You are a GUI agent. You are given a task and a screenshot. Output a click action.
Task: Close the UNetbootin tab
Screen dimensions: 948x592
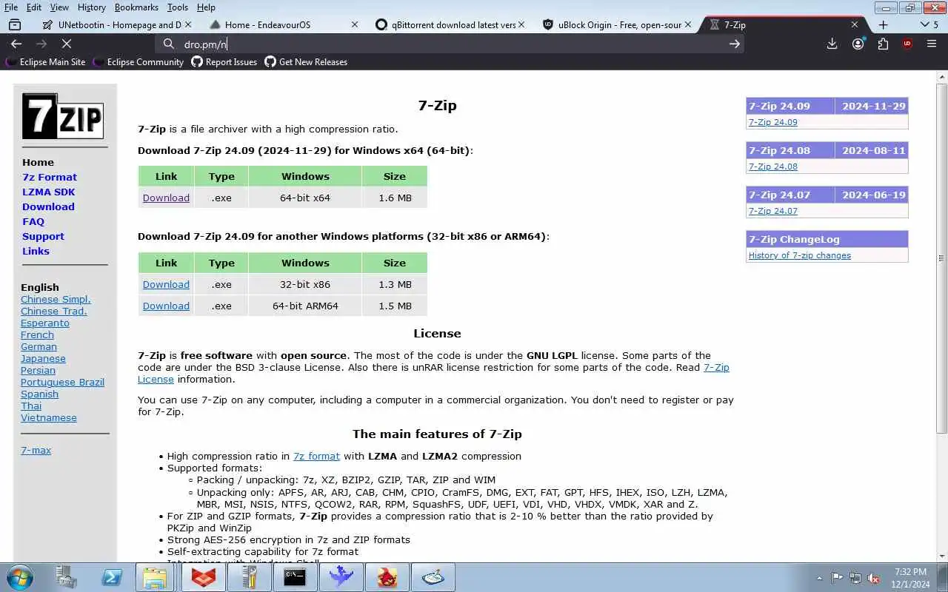point(187,24)
